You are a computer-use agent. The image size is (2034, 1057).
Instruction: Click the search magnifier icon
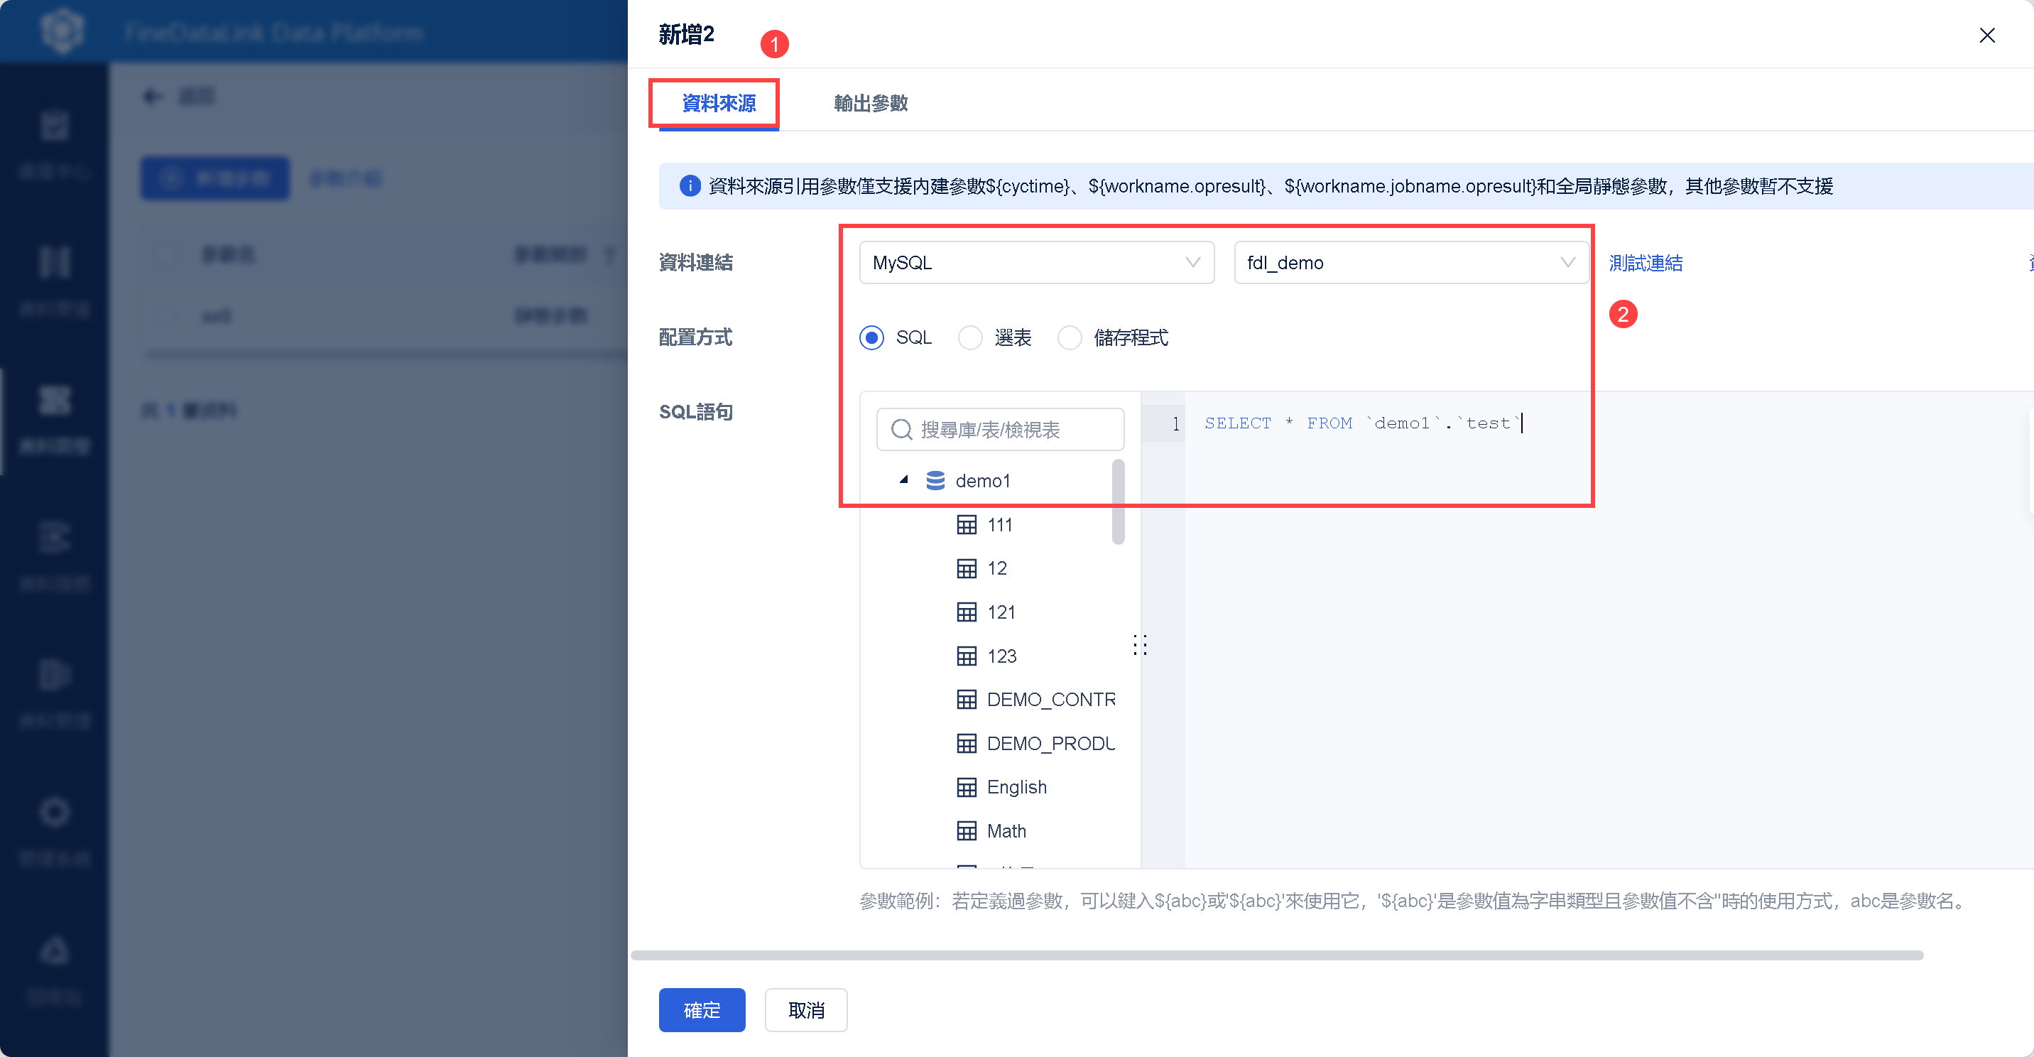[902, 430]
